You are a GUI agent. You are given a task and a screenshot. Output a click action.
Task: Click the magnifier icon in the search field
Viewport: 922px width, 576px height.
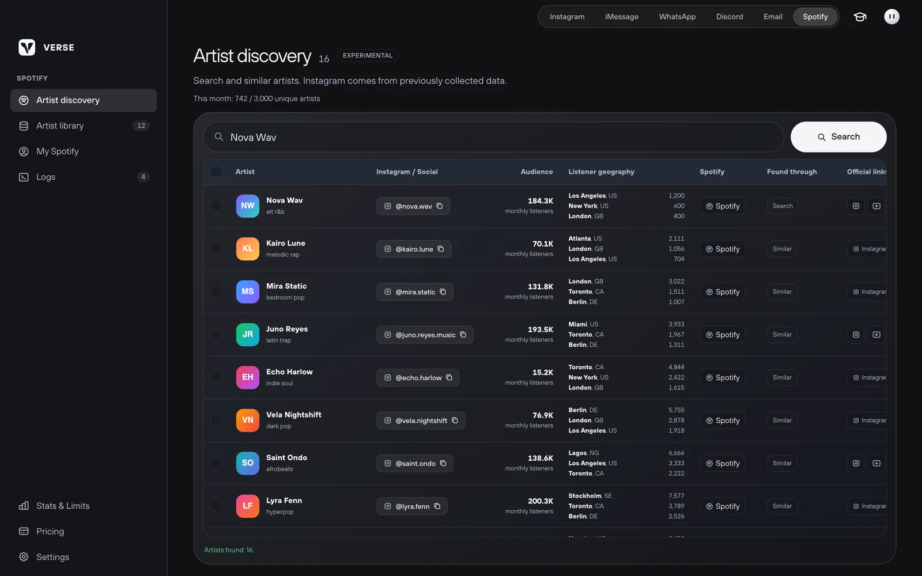[219, 137]
